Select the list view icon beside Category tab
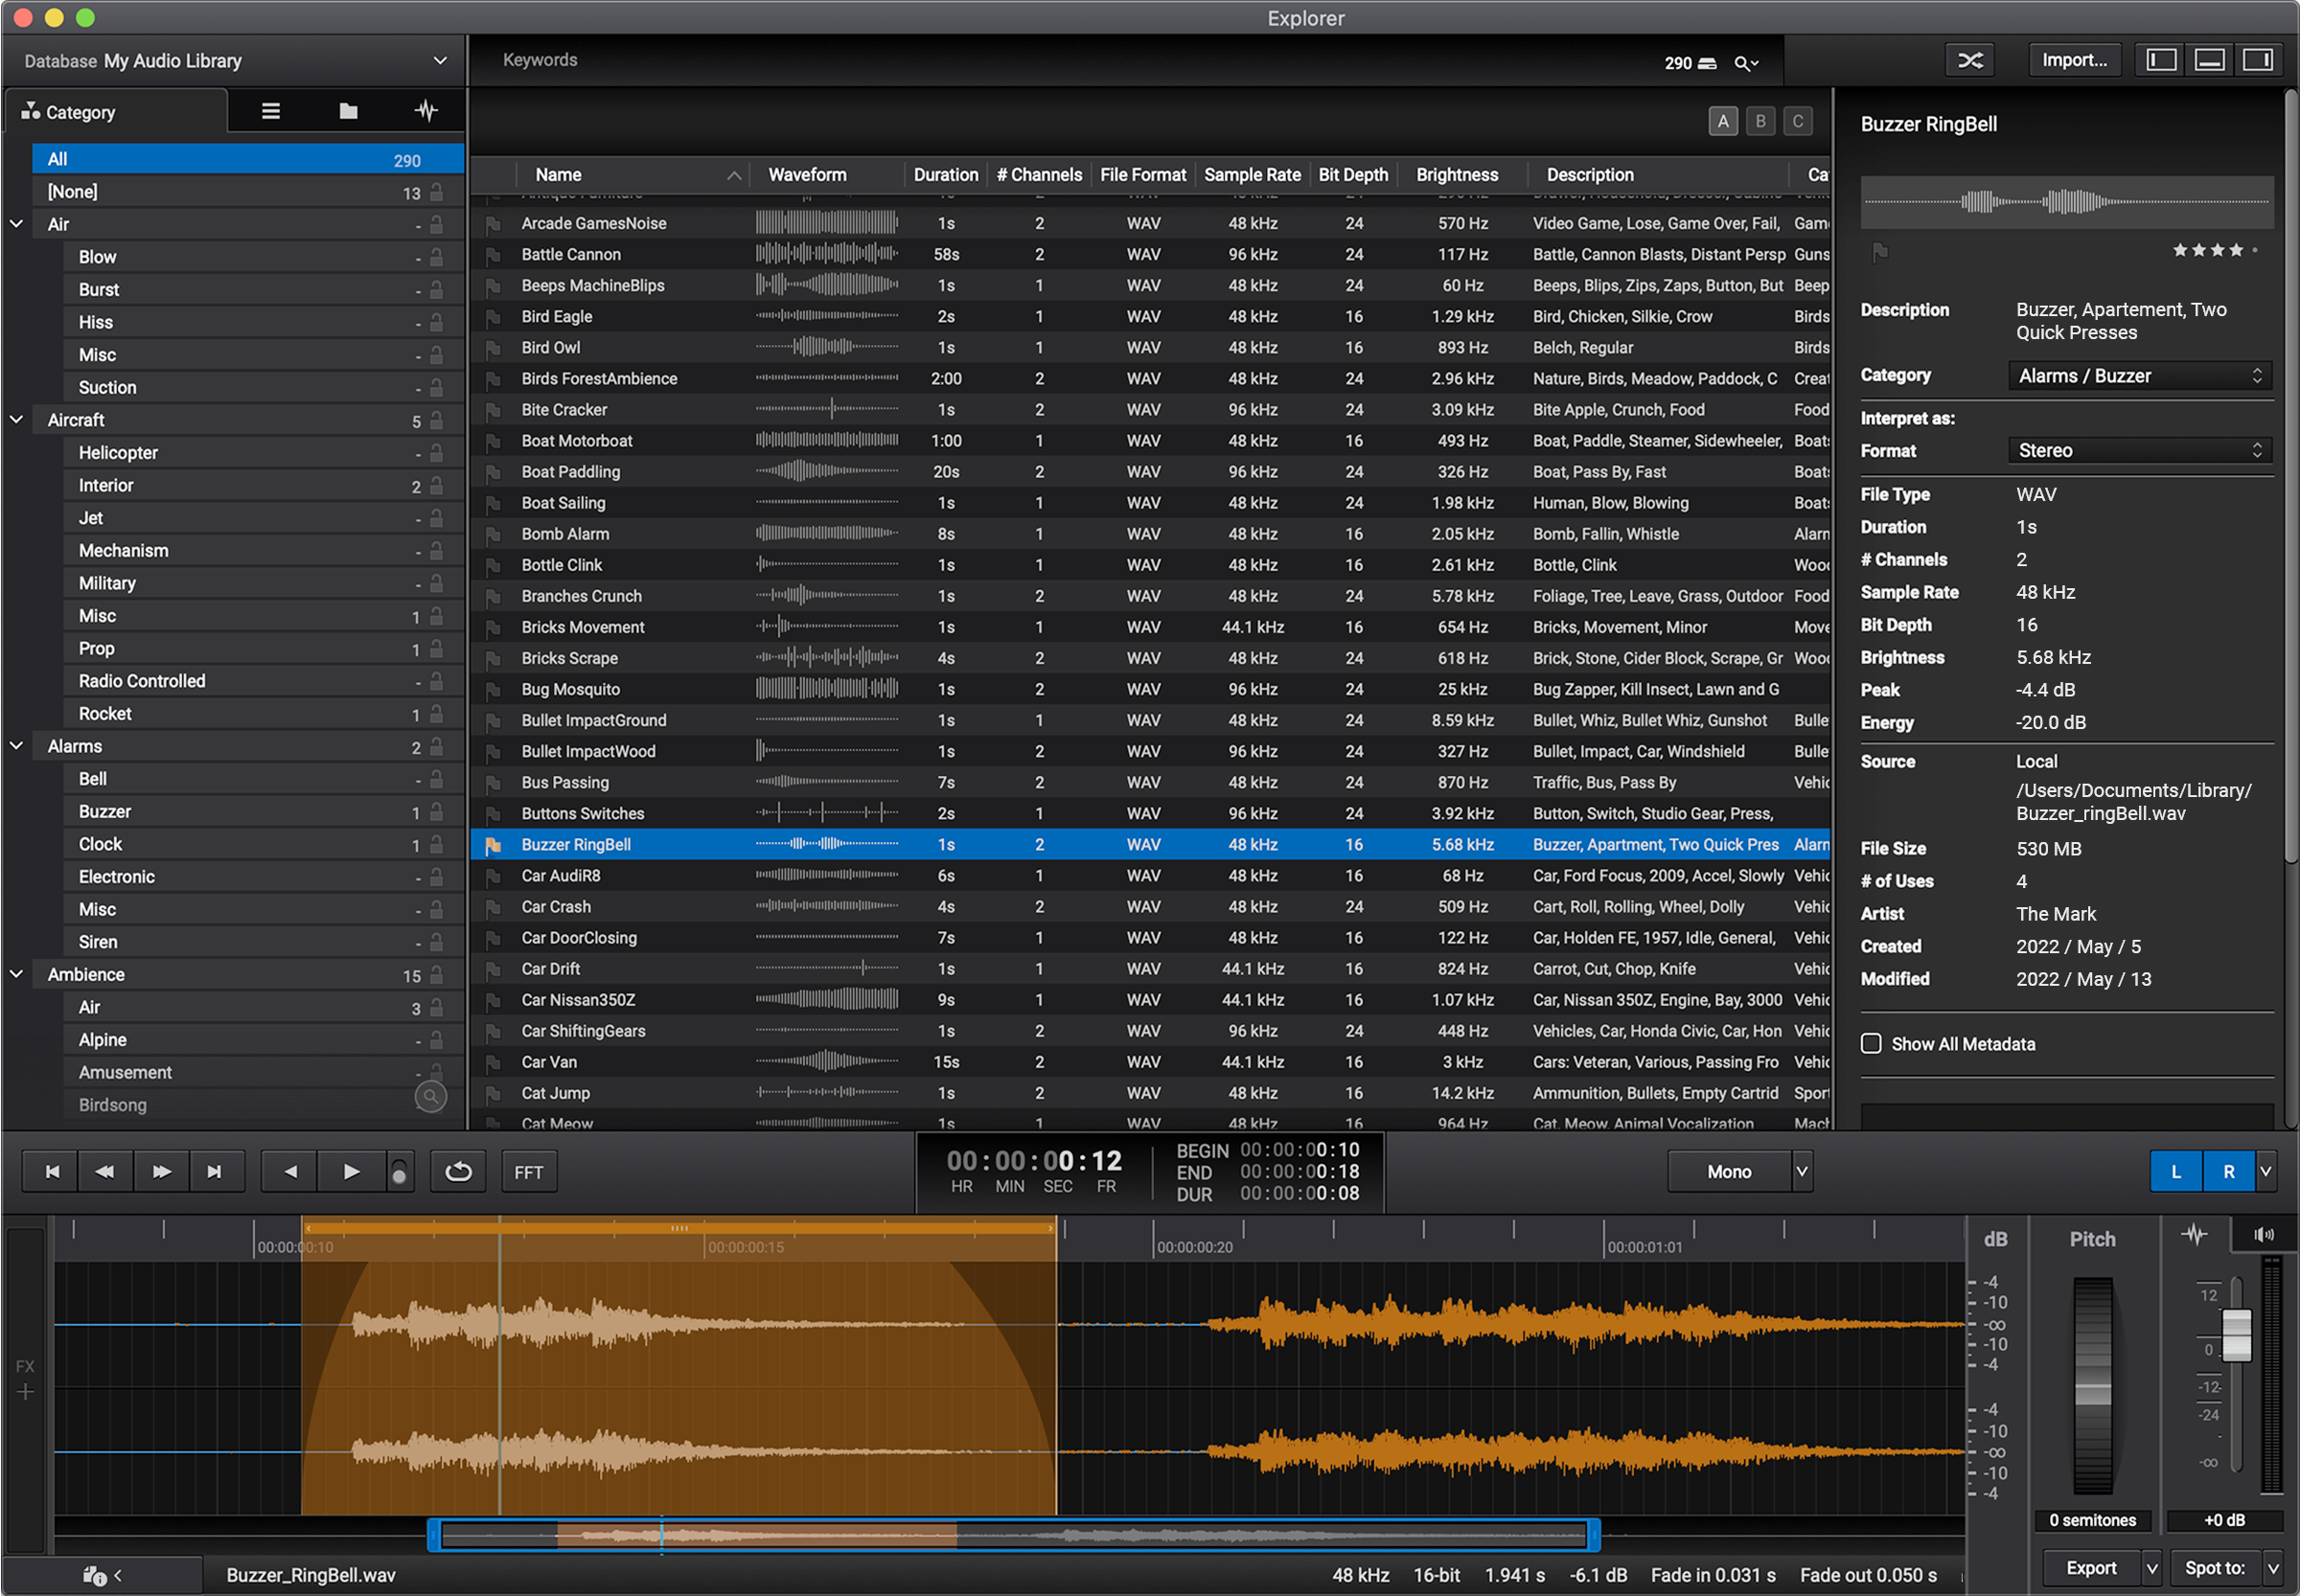Viewport: 2300px width, 1596px height. coord(269,111)
